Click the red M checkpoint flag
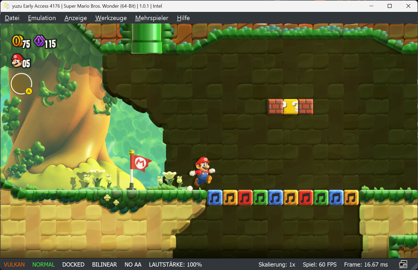 (x=141, y=163)
